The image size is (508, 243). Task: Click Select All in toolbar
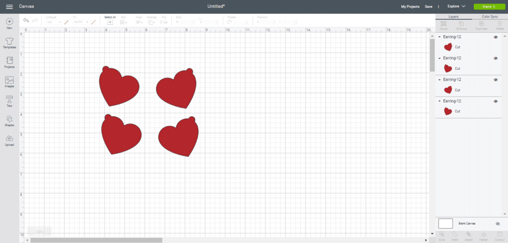tap(110, 21)
